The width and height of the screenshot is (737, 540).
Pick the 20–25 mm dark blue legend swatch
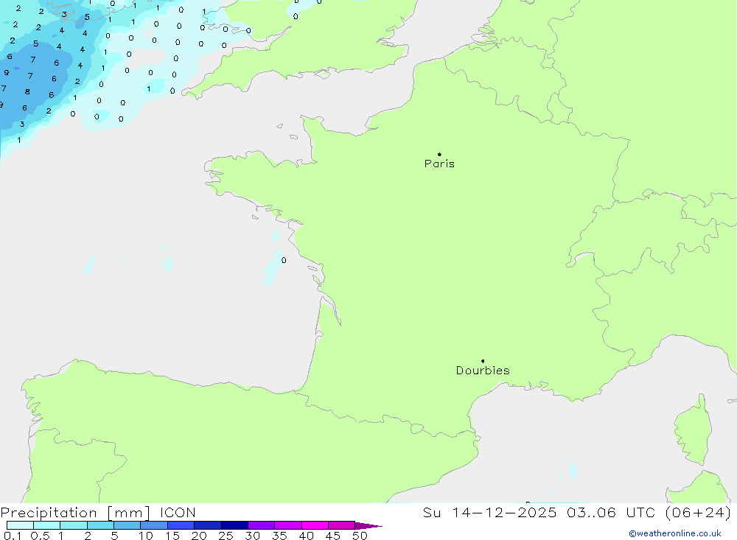point(208,525)
